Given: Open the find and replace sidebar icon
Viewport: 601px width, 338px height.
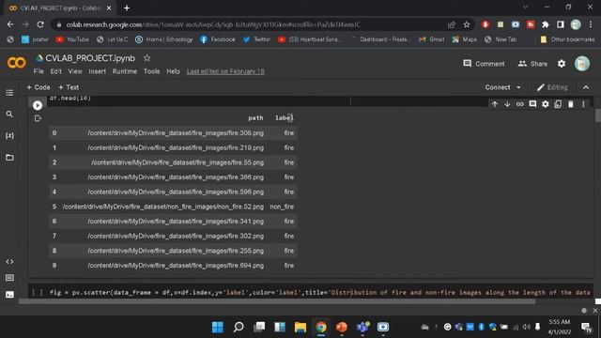Looking at the screenshot, I should 9,115.
